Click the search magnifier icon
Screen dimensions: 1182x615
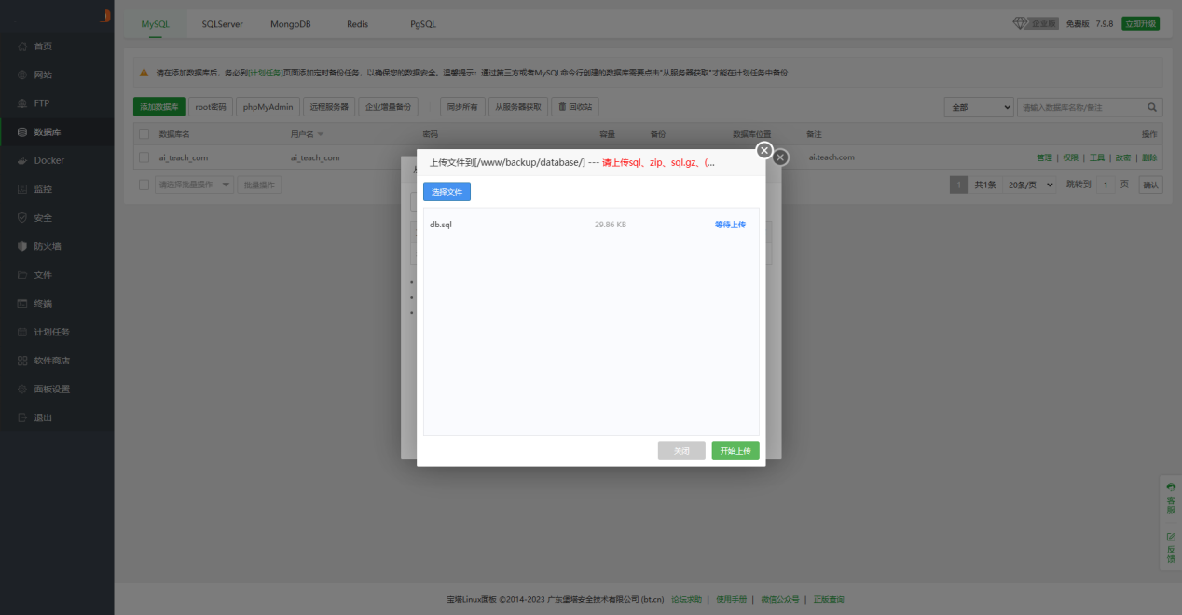[1152, 107]
